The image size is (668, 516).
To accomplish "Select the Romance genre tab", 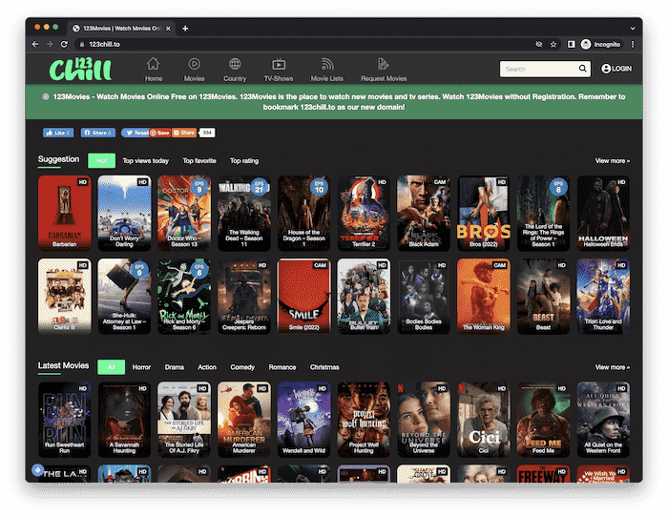I will [282, 367].
